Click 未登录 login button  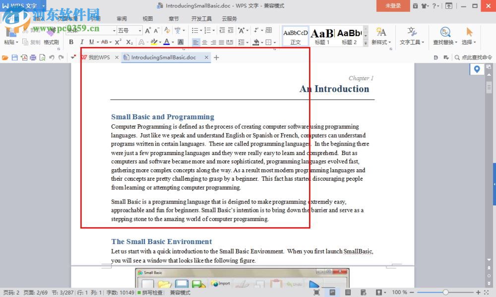(393, 5)
